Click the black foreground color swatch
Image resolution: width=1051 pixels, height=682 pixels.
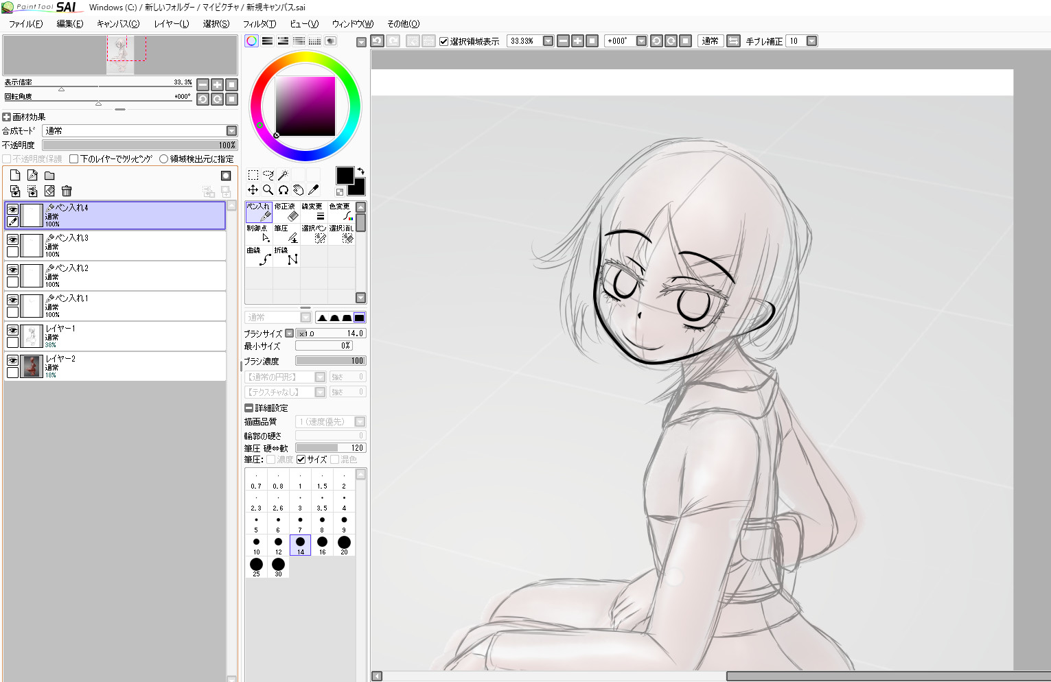point(345,175)
